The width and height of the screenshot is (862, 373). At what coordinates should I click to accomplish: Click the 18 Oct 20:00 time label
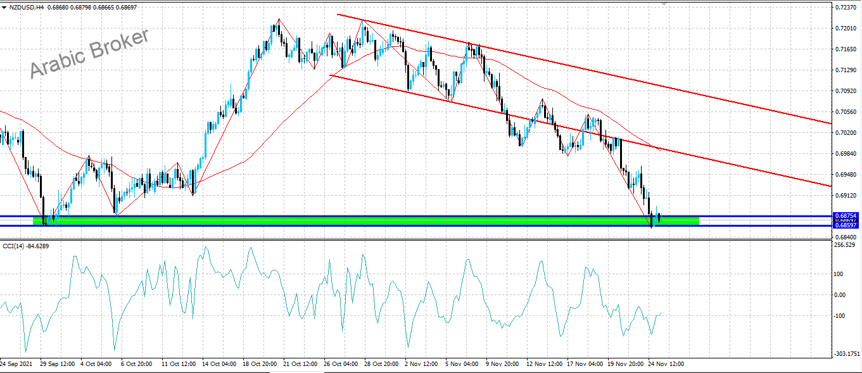(x=260, y=365)
